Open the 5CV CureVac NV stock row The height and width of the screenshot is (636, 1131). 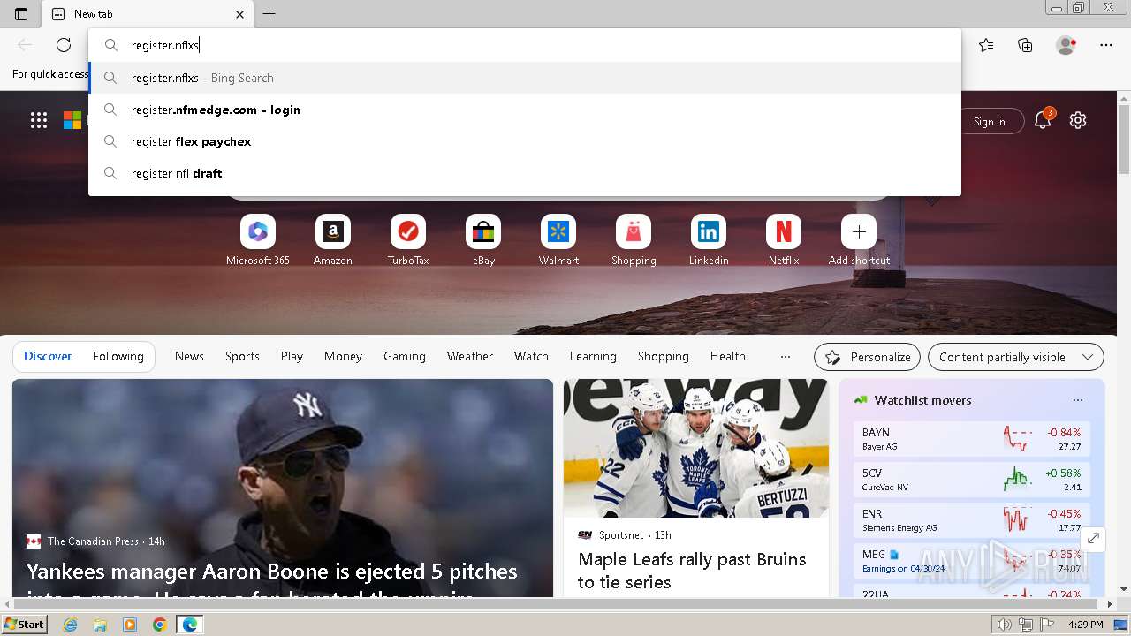(972, 480)
